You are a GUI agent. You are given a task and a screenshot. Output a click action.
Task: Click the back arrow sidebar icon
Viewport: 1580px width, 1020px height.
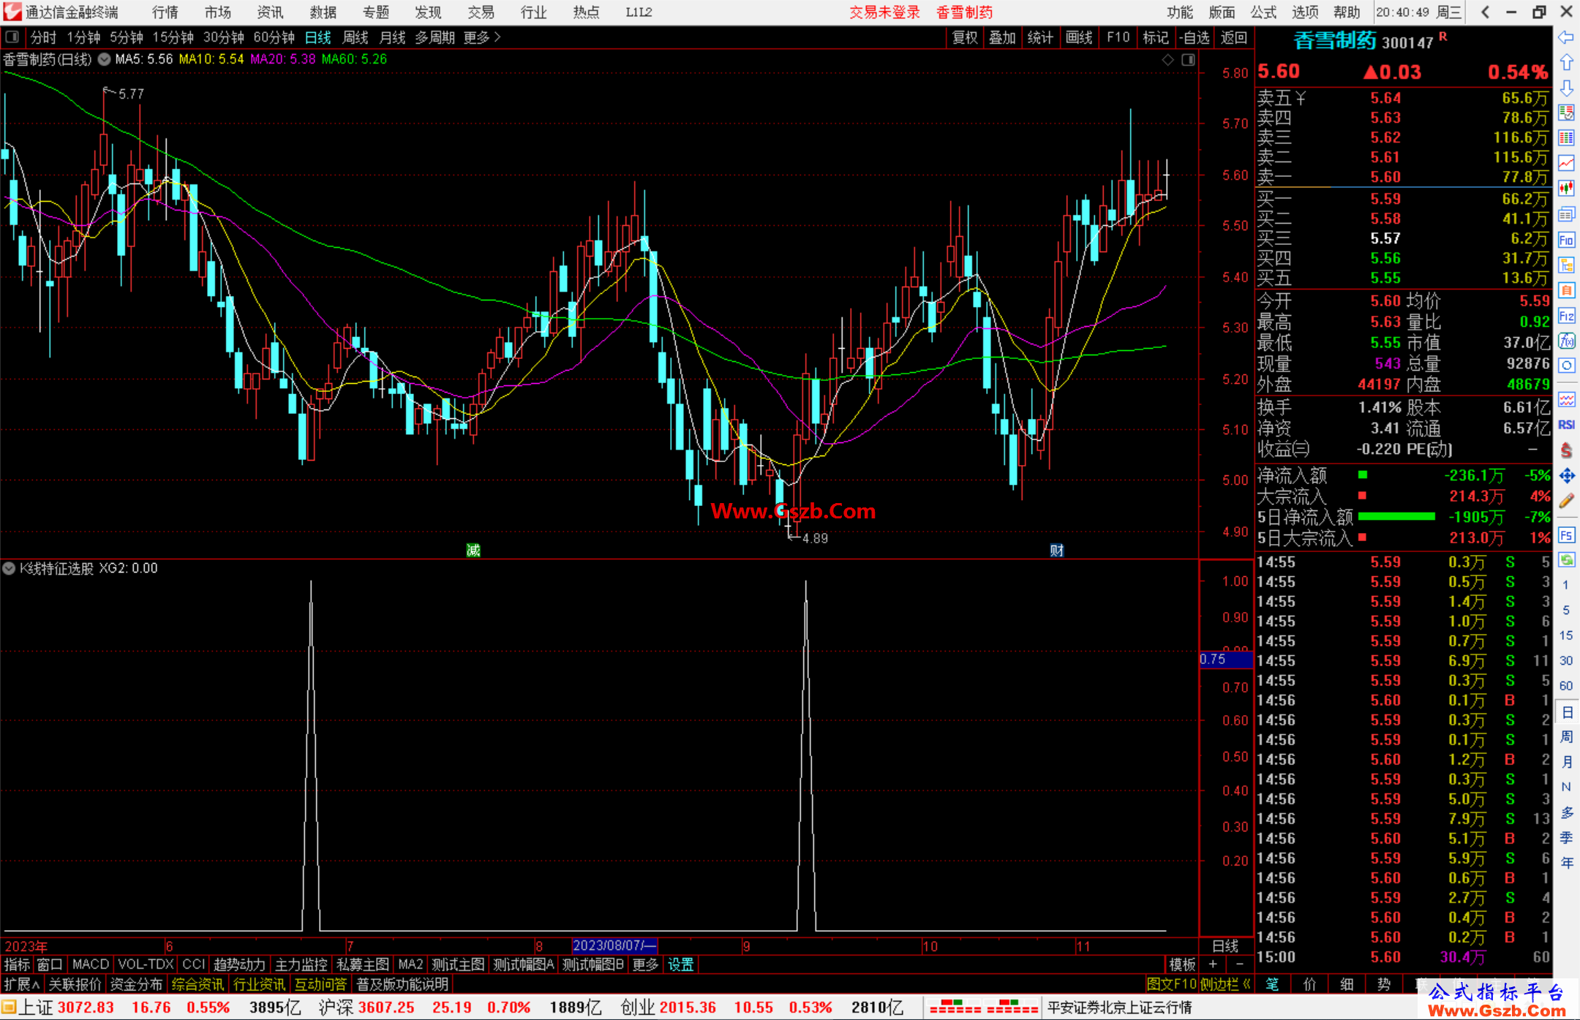1566,37
